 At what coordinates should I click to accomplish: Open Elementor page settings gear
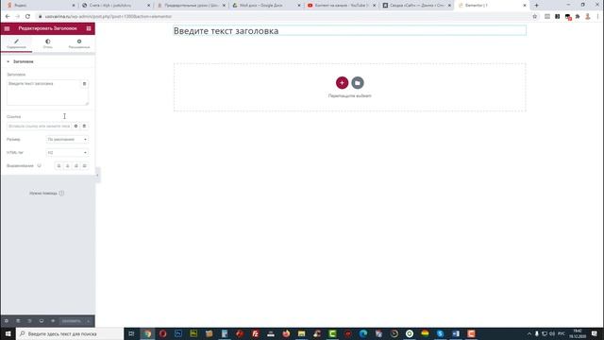point(7,321)
